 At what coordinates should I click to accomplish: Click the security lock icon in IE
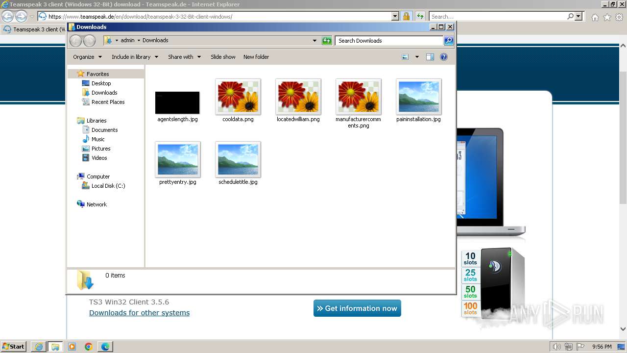[406, 16]
